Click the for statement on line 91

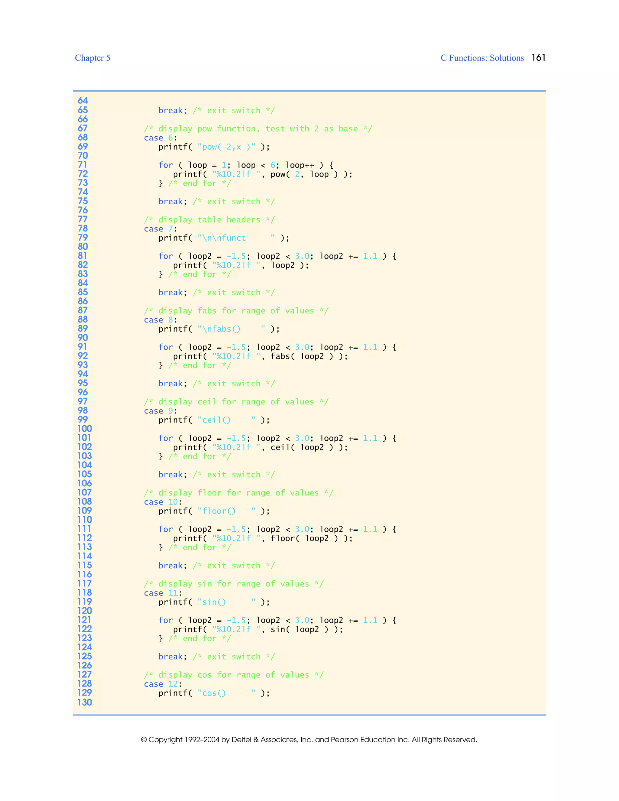pos(277,347)
